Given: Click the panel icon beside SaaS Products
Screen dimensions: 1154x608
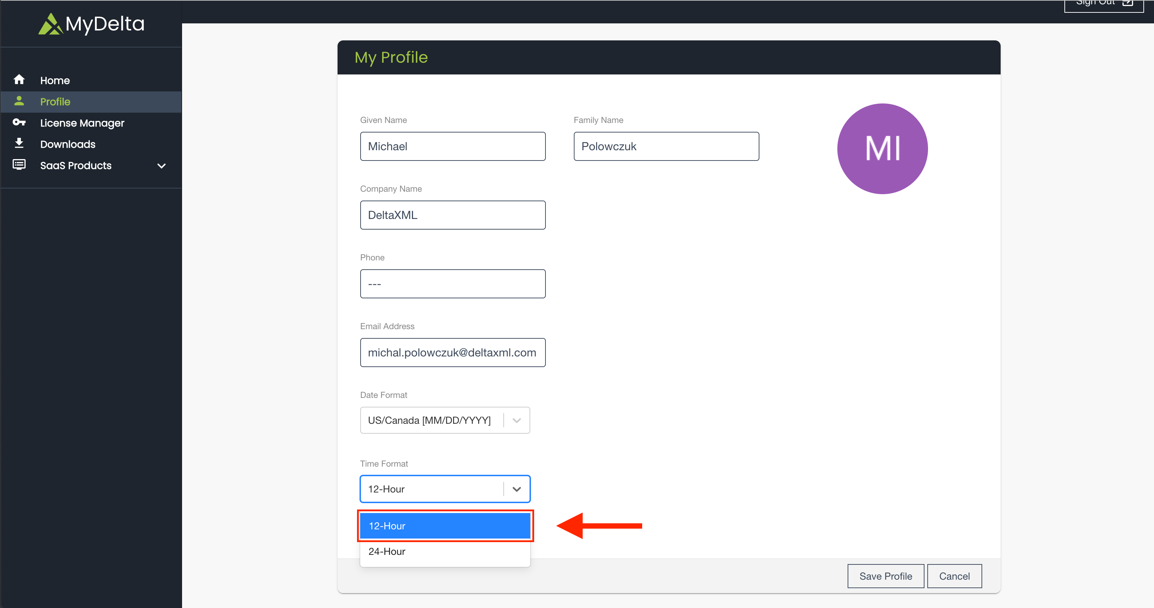Looking at the screenshot, I should (x=20, y=164).
